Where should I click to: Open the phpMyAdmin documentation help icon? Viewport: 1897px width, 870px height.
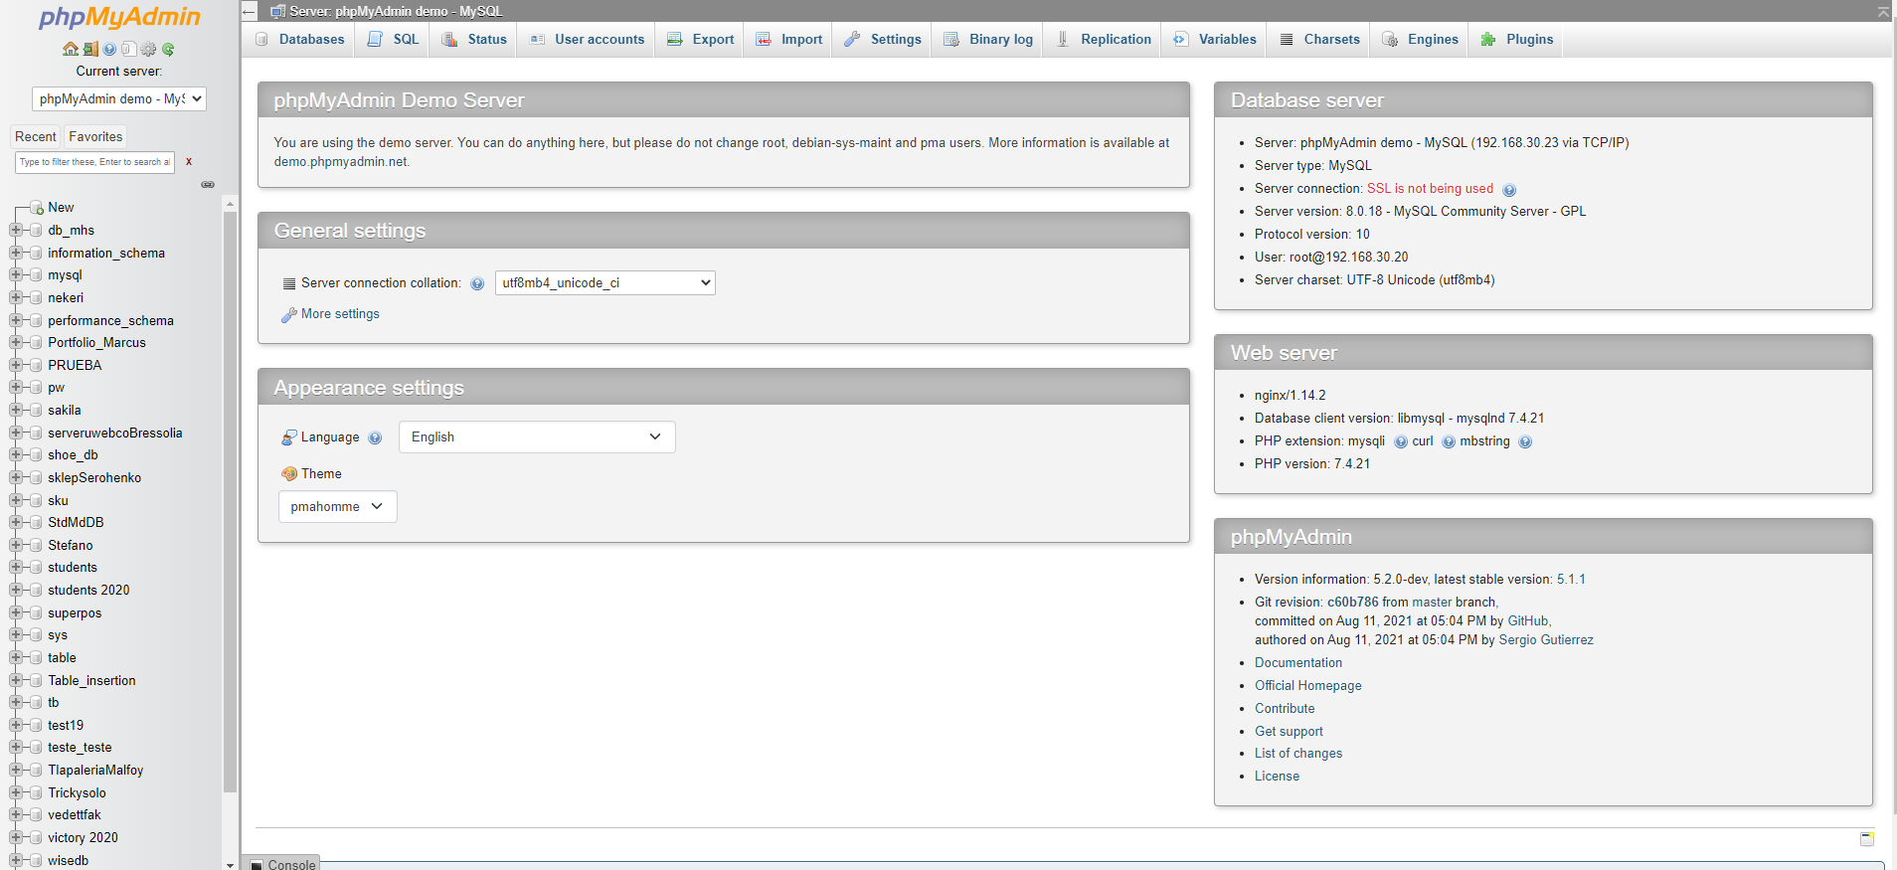[x=109, y=49]
